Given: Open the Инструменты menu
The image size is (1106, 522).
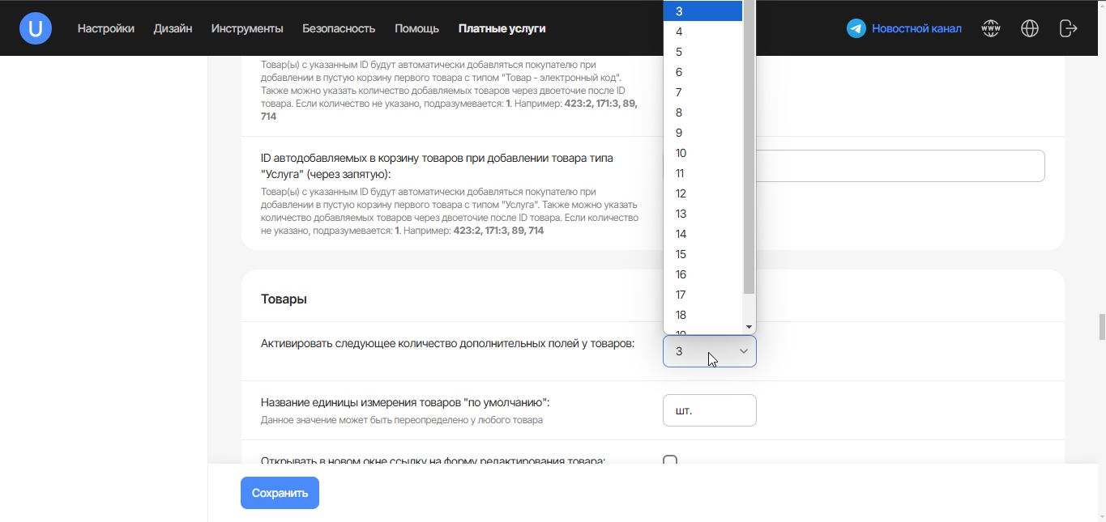Looking at the screenshot, I should pyautogui.click(x=247, y=28).
